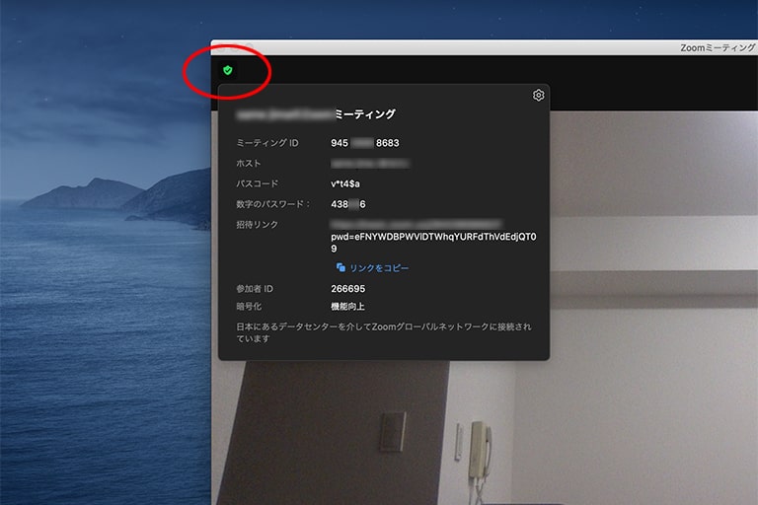Click the 参加者 ID label
Viewport: 758px width, 505px height.
point(255,289)
